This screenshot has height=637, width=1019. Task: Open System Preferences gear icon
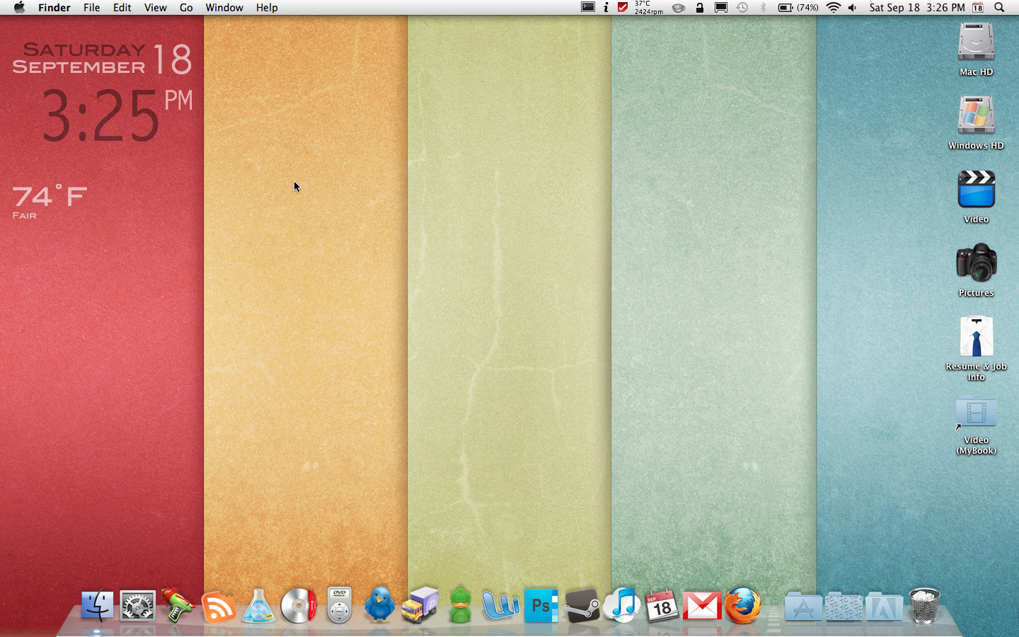click(x=137, y=607)
